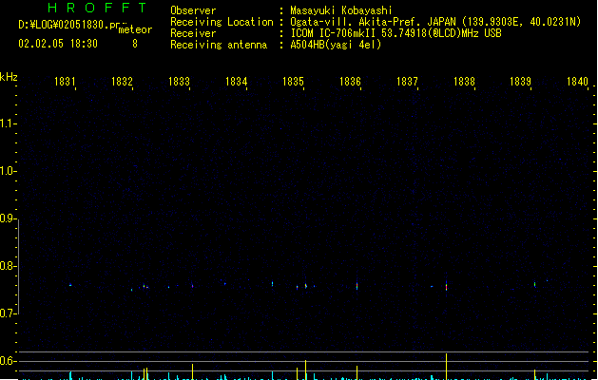Click the yellow intensity spike just after 1833
This screenshot has width=598, height=380.
(192, 371)
